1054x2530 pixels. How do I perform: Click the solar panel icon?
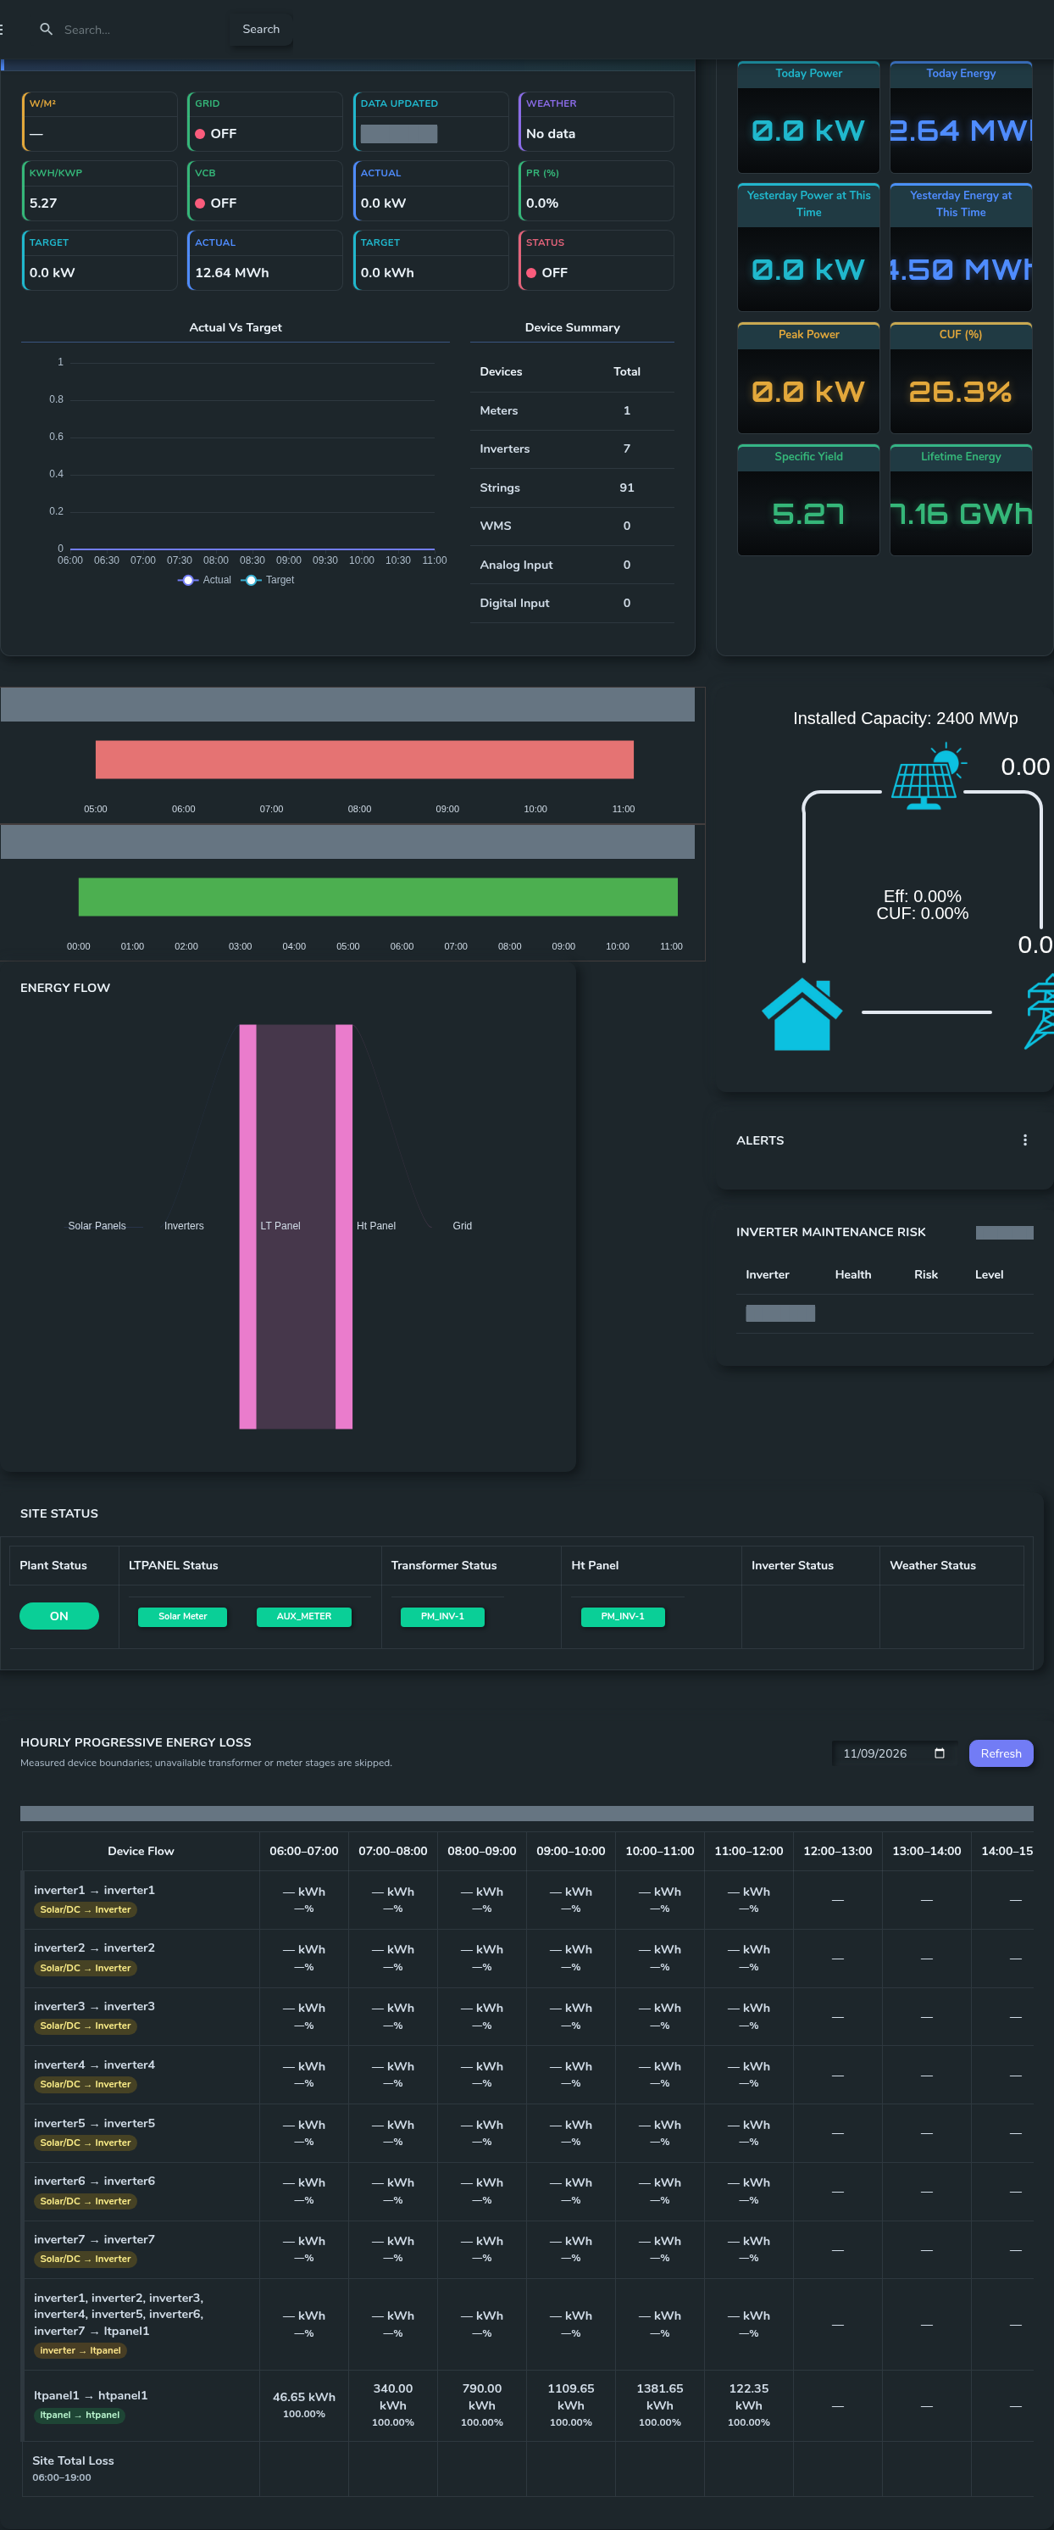pos(929,777)
